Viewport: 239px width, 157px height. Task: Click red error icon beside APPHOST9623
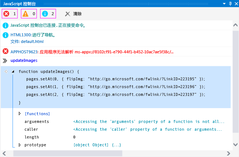pos(6,51)
